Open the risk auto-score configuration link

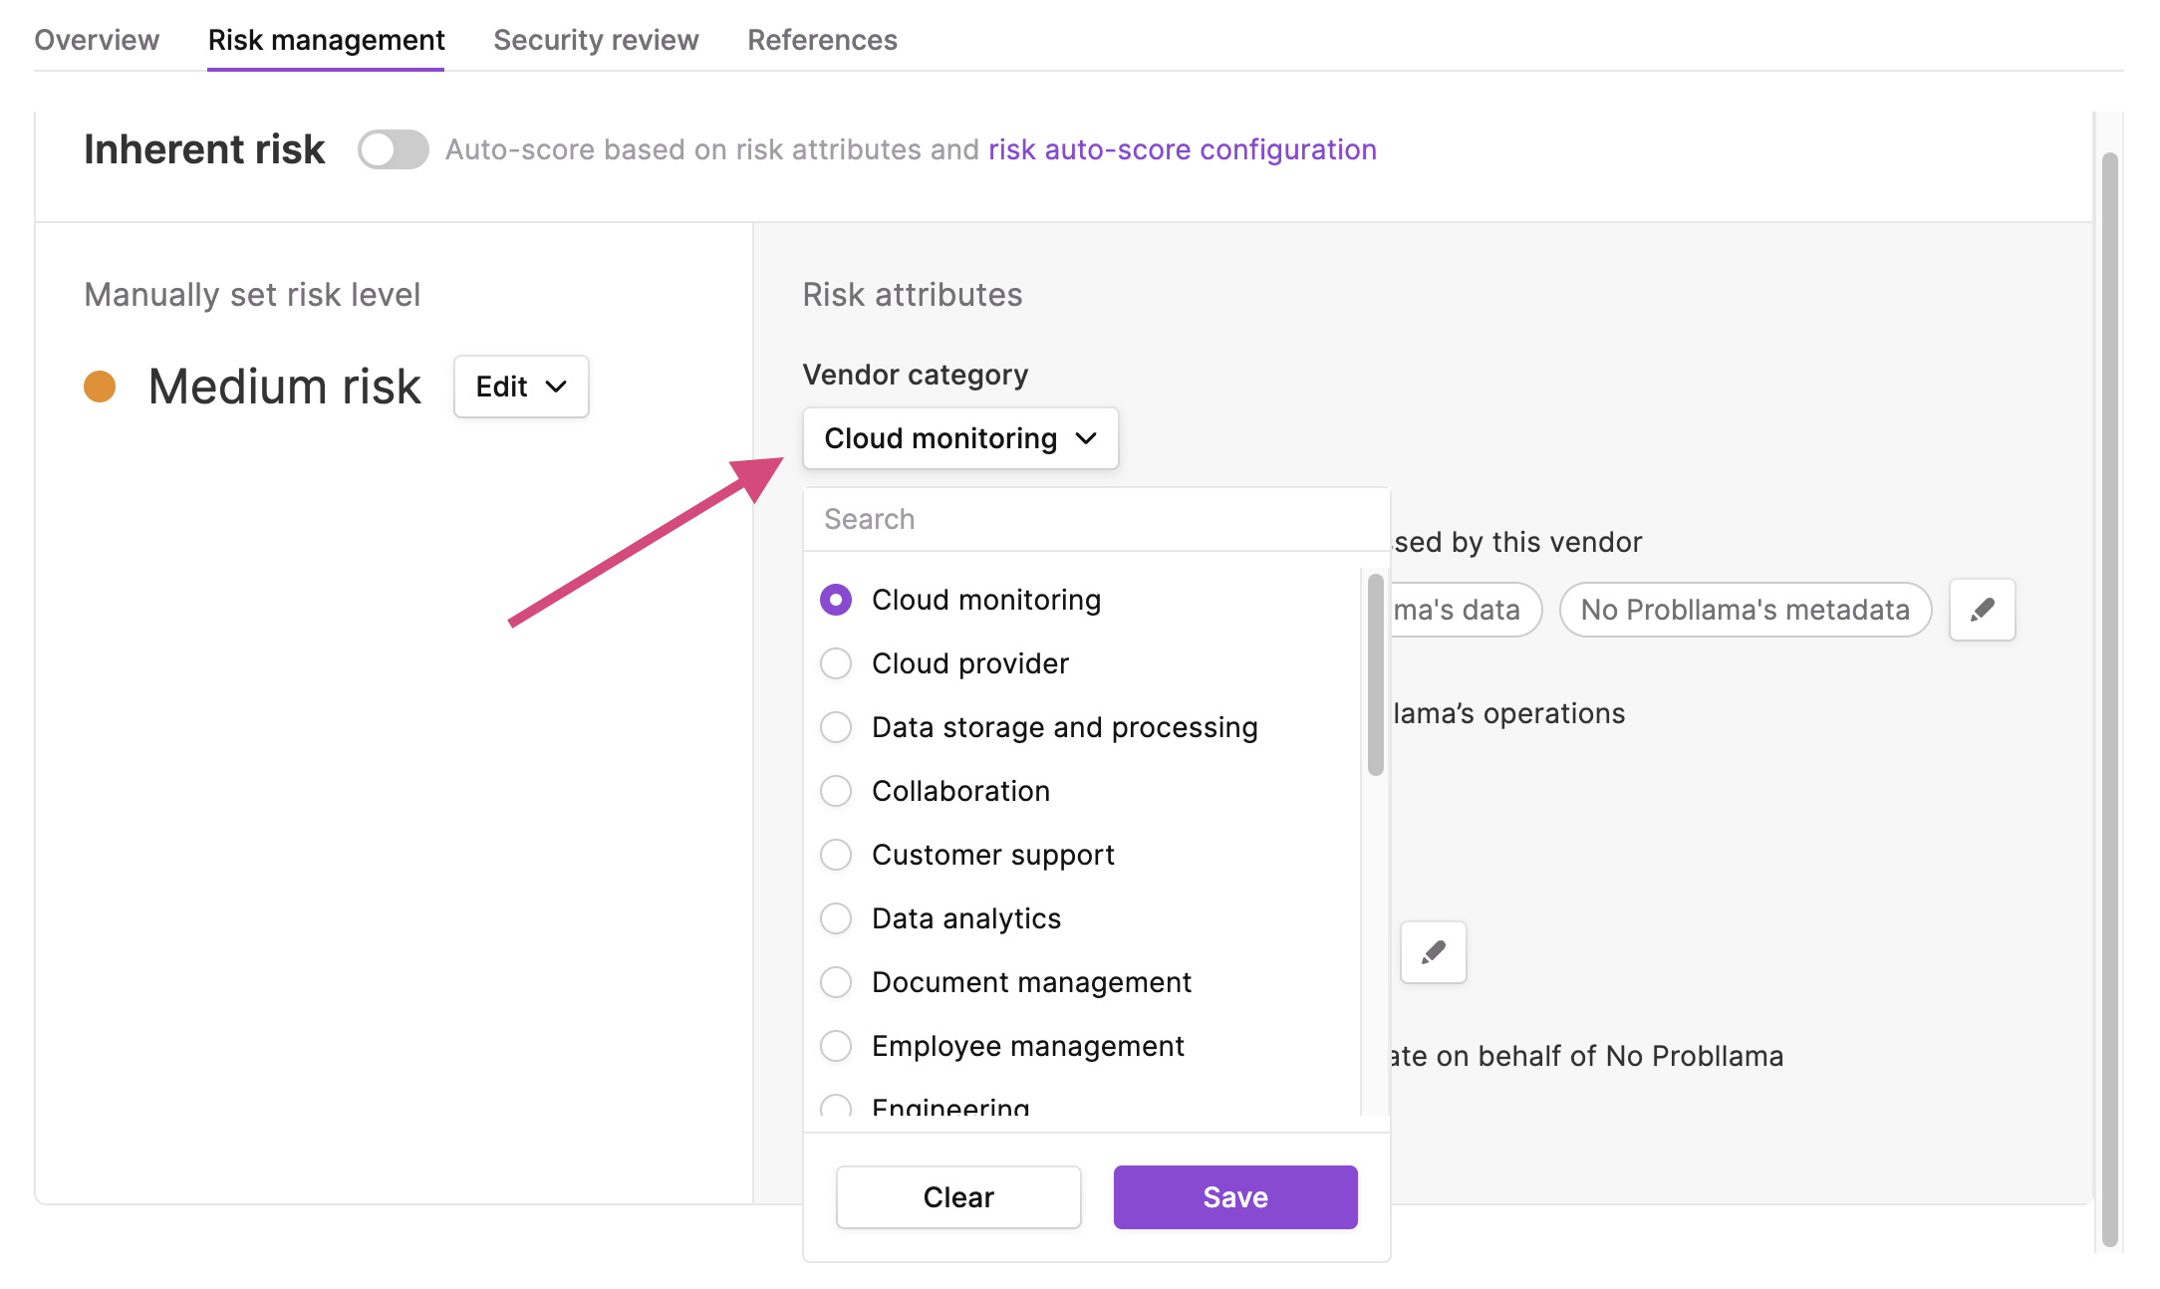(x=1183, y=149)
